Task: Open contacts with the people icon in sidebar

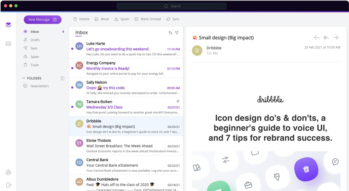Action: tap(8, 44)
